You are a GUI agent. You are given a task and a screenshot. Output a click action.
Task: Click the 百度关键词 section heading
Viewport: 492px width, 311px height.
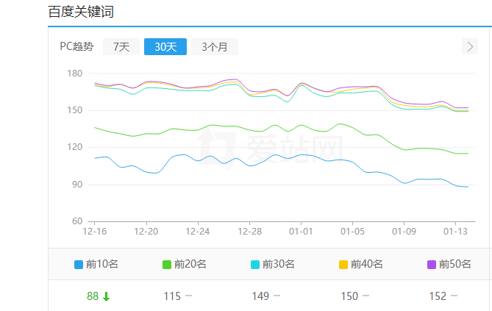pos(81,12)
